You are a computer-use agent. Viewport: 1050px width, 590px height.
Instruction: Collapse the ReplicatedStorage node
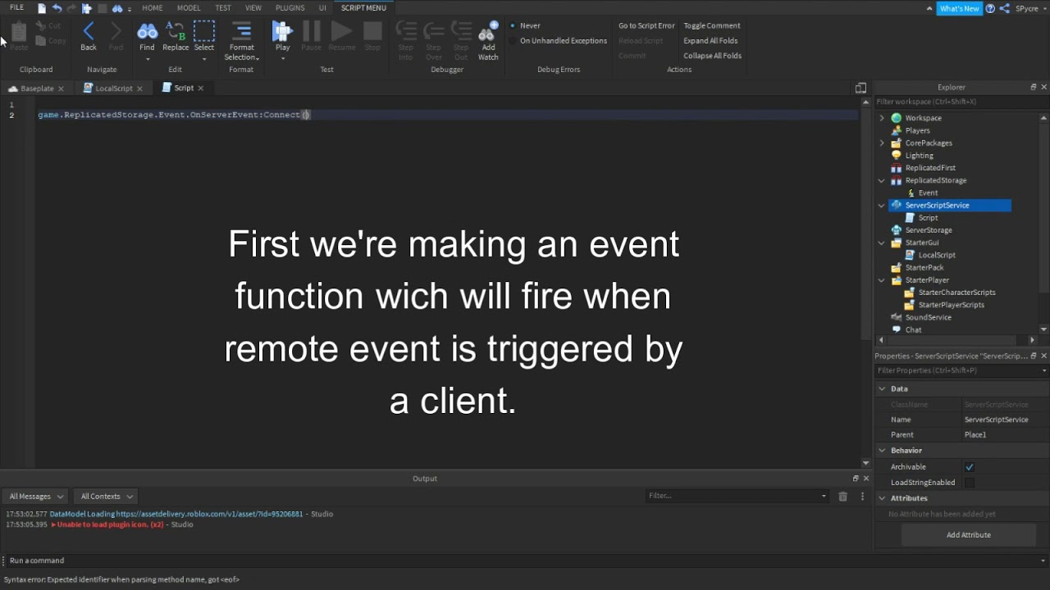point(882,180)
